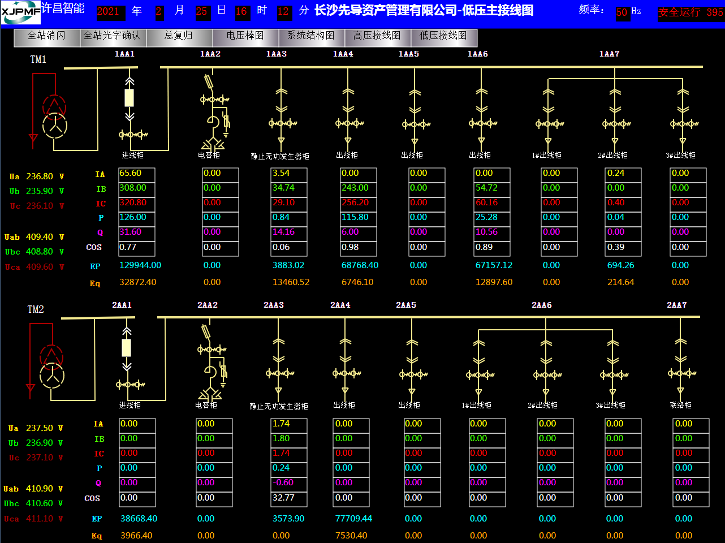Open the 电压棒图 voltage bar chart tab
Viewport: 725px width, 543px height.
245,36
